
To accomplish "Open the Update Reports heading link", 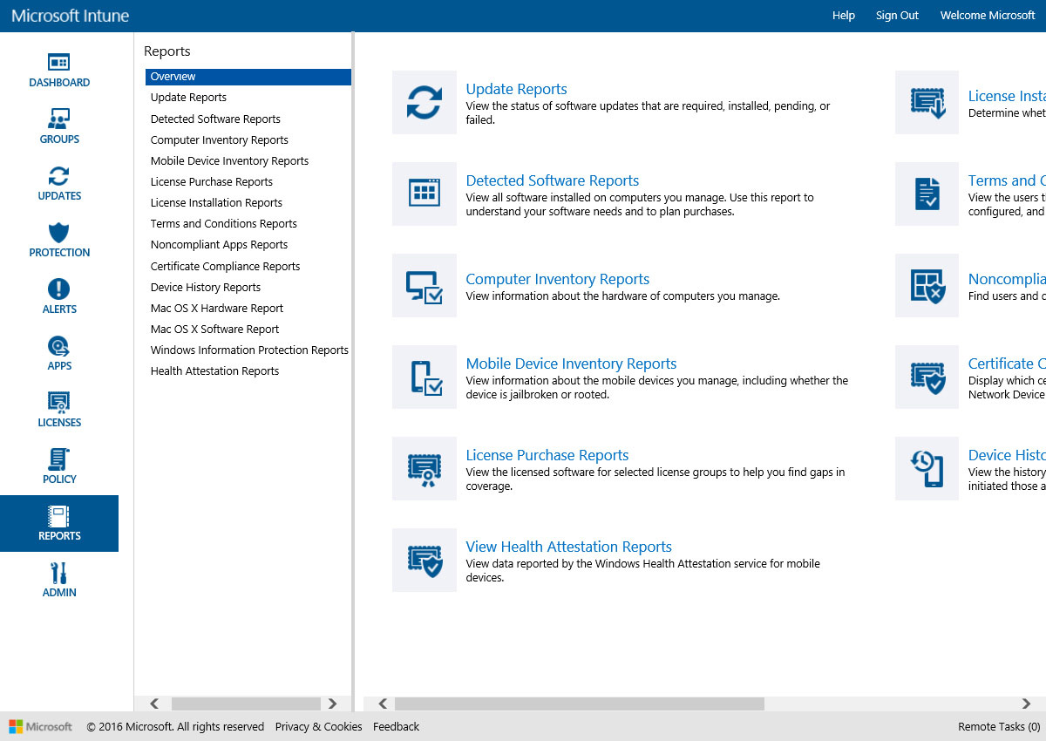I will [516, 89].
